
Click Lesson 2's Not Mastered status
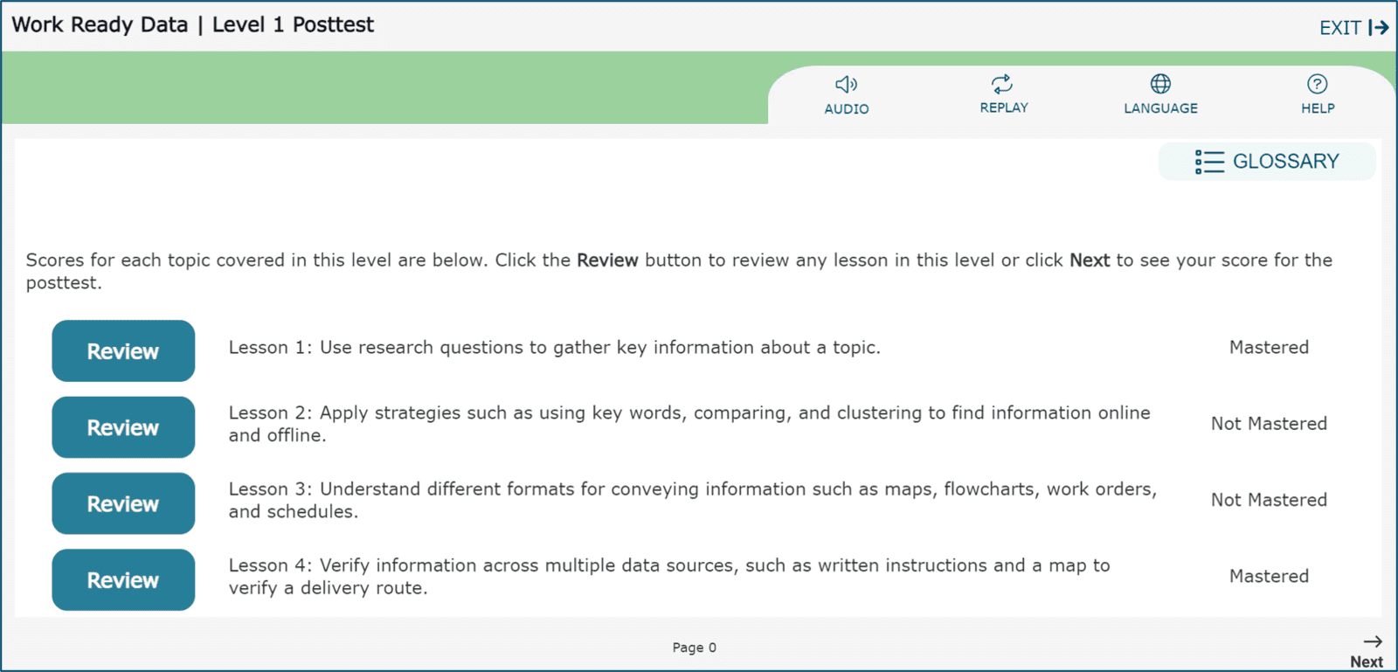(x=1269, y=424)
